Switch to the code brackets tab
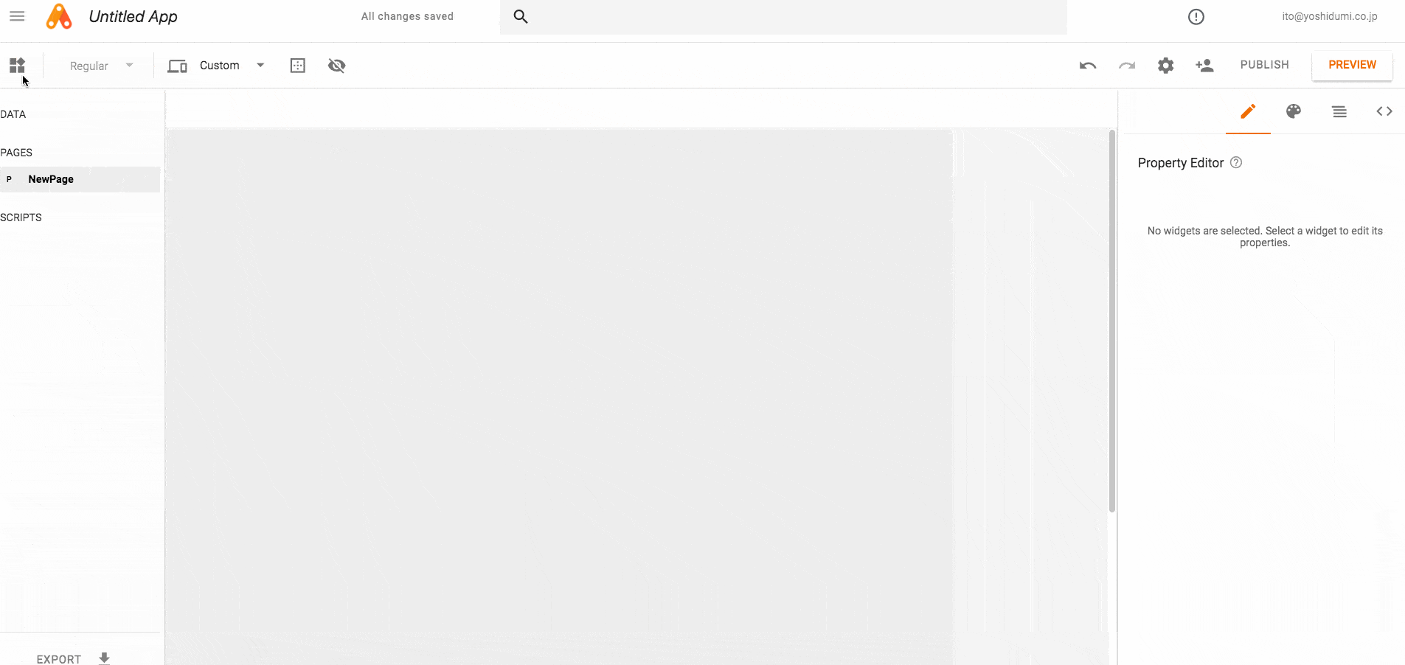 click(x=1384, y=111)
